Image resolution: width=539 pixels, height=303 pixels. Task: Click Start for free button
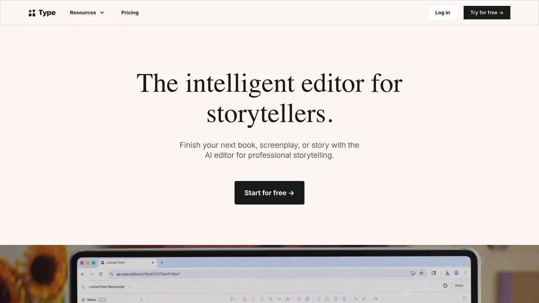pos(269,193)
